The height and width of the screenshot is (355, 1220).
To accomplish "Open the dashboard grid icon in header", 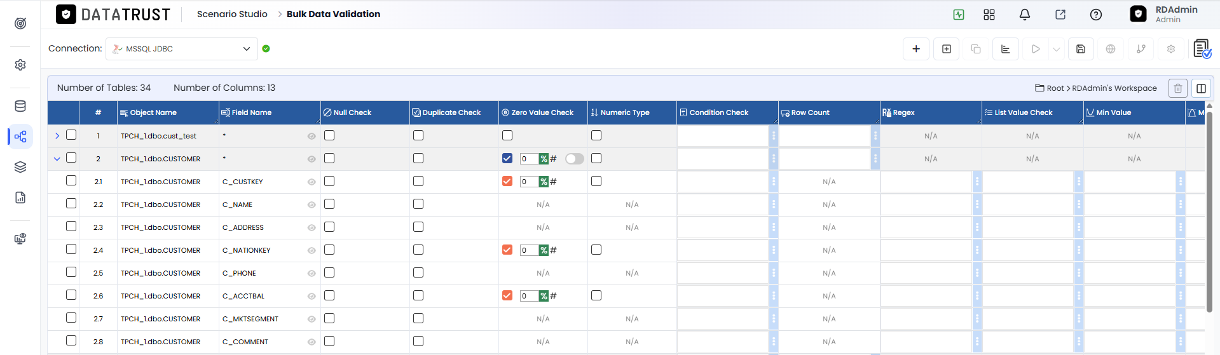I will [989, 15].
